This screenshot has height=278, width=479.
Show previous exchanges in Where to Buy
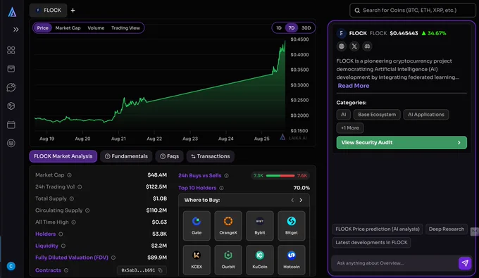(292, 200)
